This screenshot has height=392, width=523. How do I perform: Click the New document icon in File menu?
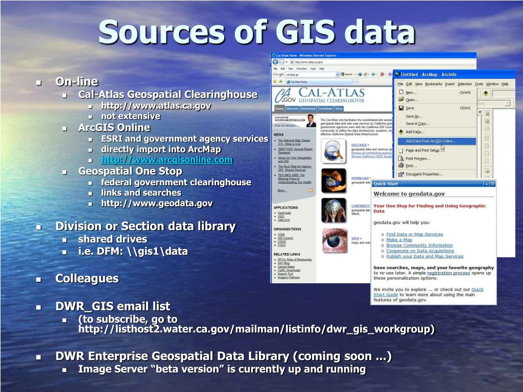[401, 92]
